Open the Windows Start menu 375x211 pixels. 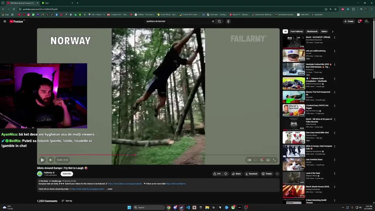point(129,207)
